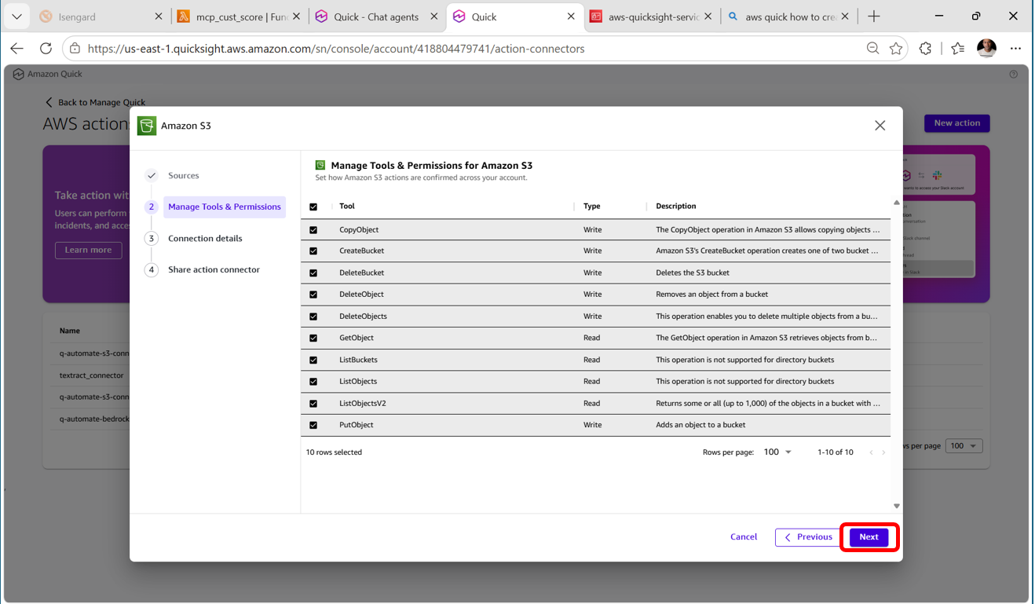Uncheck the DeleteBucket checkbox
This screenshot has width=1035, height=604.
[313, 273]
